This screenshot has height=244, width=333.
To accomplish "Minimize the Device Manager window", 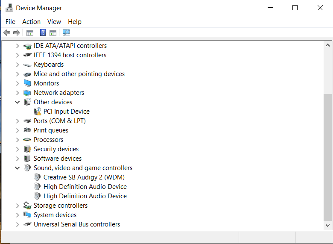I will point(270,8).
